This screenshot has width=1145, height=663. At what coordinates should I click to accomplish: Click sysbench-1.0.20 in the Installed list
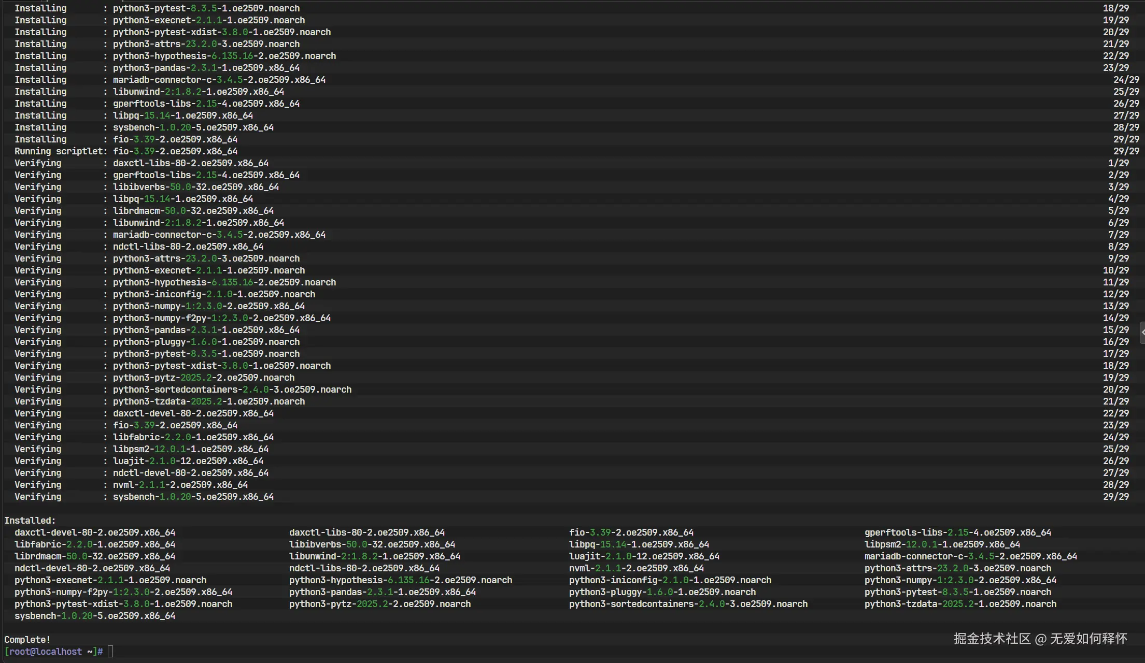[x=95, y=616]
